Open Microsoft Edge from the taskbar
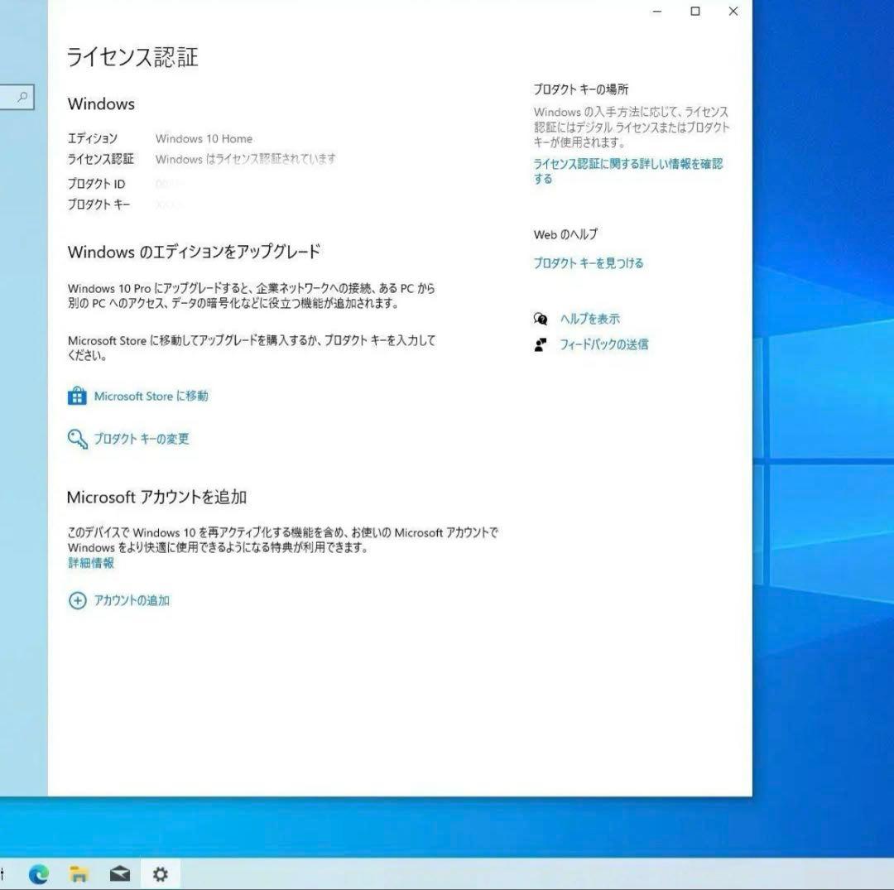894x890 pixels. [40, 874]
